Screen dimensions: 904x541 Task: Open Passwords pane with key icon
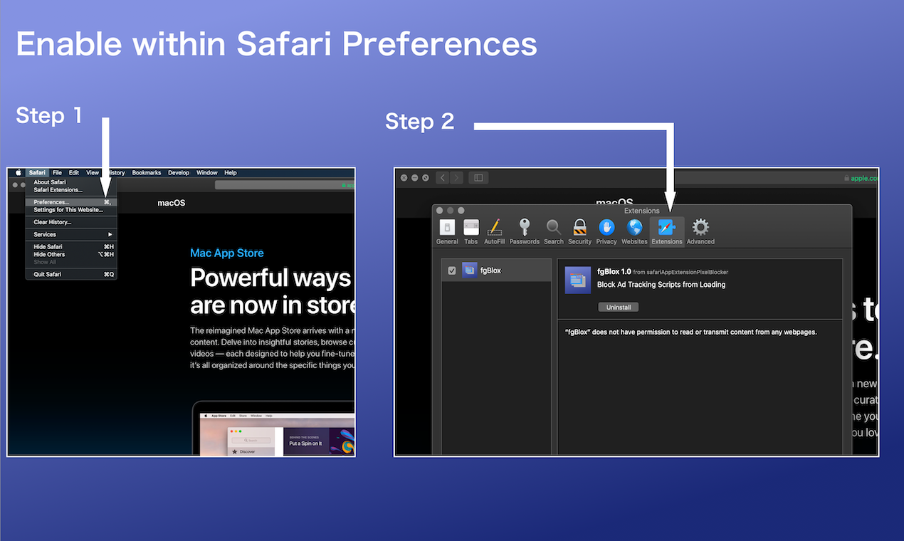(x=524, y=232)
